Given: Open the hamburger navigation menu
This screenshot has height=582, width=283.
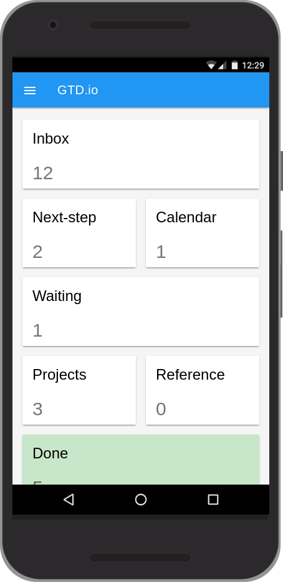Looking at the screenshot, I should tap(30, 90).
